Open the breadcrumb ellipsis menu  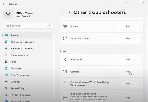(63, 12)
